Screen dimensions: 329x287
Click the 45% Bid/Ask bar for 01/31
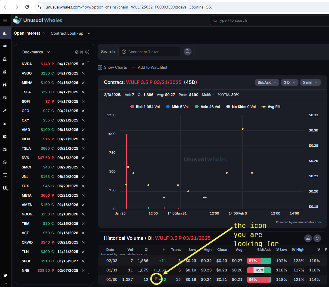259,270
